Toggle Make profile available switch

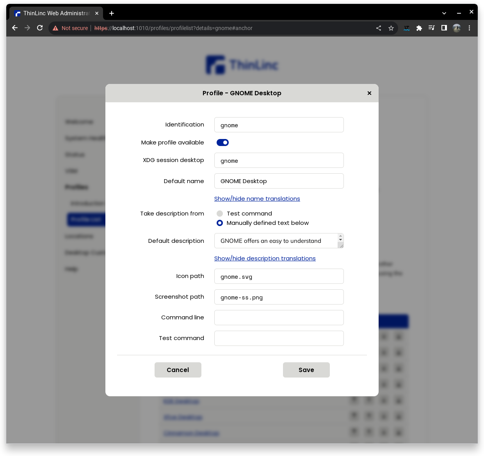222,142
